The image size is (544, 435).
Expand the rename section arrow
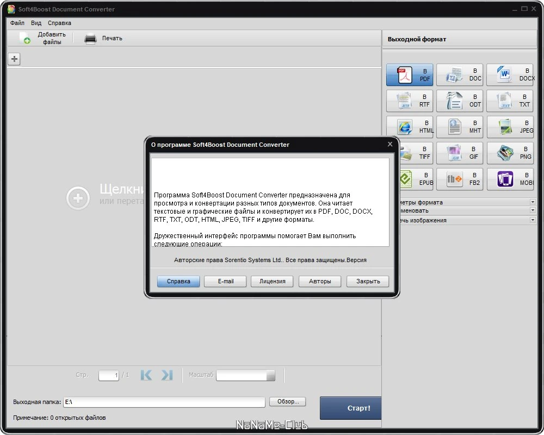(533, 210)
